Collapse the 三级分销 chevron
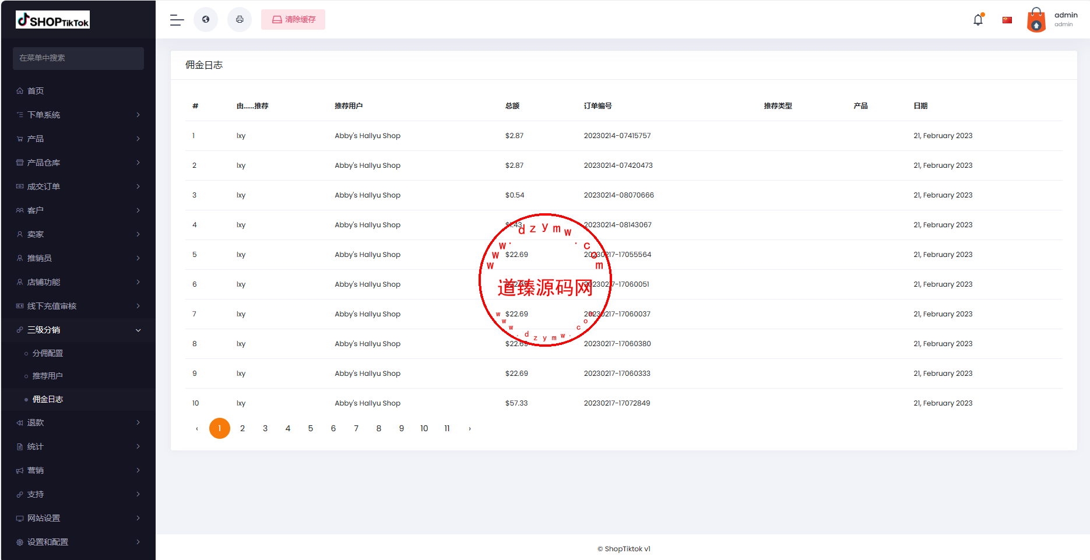The height and width of the screenshot is (560, 1090). pos(138,330)
